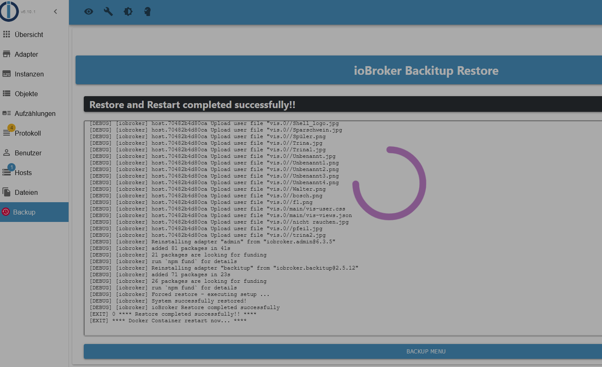Click the Adapter store icon
This screenshot has height=367, width=602.
pos(7,54)
